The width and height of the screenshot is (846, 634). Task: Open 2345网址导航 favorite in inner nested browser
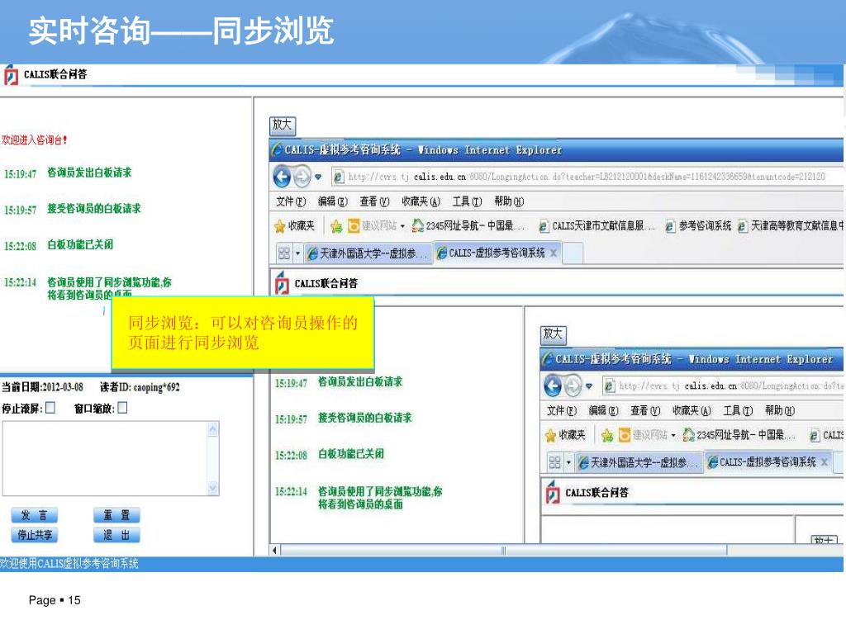tap(739, 435)
